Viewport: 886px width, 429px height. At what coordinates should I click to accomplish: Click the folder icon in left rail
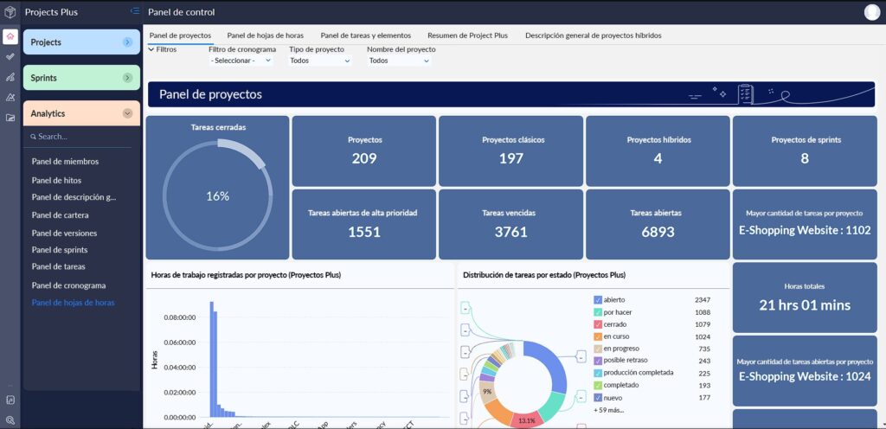pyautogui.click(x=10, y=118)
